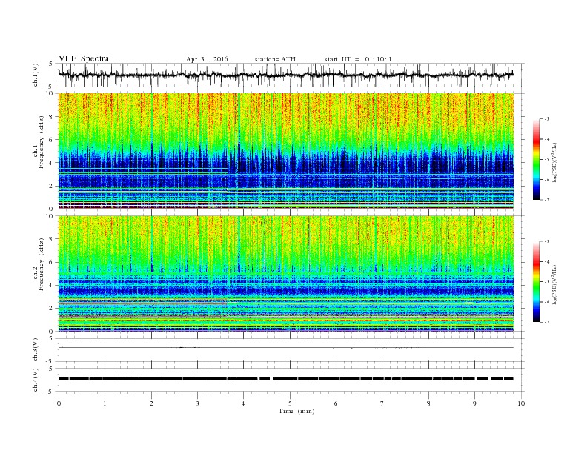Click ch.1 spectrogram "6" kHz tick label
The height and width of the screenshot is (453, 587).
[x=51, y=140]
